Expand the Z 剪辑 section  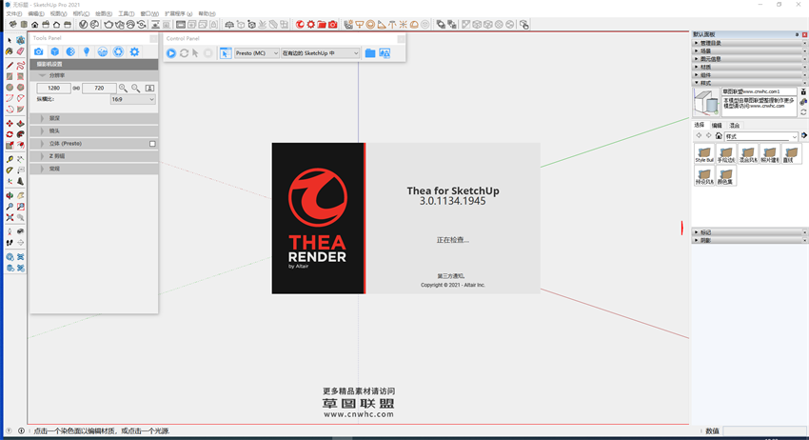point(56,155)
